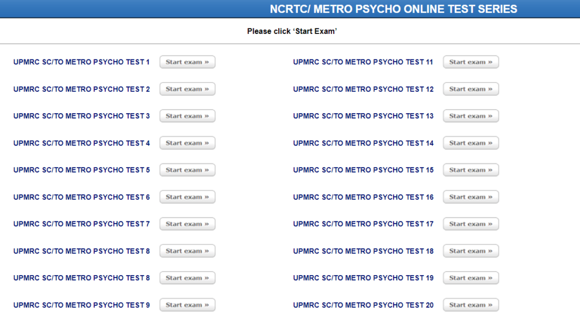This screenshot has width=580, height=321.
Task: Start exam for Metro Psycho Test 15
Action: point(471,170)
